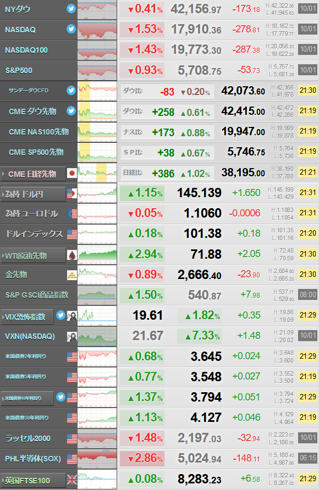Click the SOX change ▼2.86%
The width and height of the screenshot is (319, 490).
click(x=142, y=459)
